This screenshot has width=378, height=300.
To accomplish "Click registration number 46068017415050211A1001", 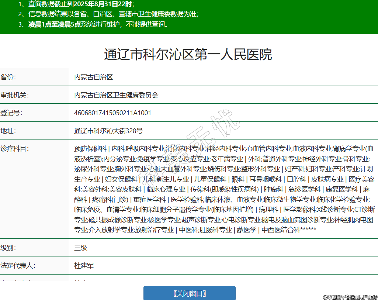I will coord(112,113).
